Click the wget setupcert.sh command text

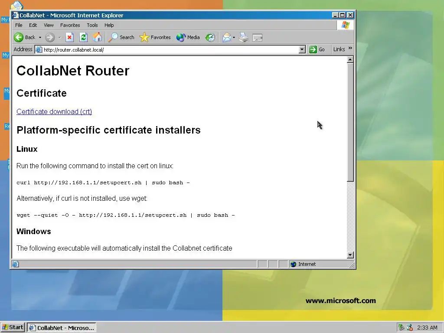126,215
